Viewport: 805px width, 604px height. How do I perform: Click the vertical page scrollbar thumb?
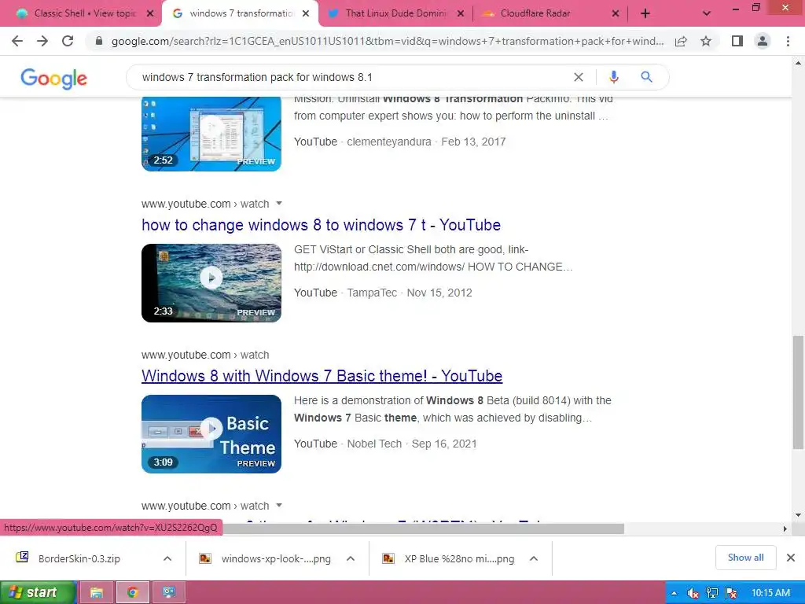pyautogui.click(x=798, y=392)
